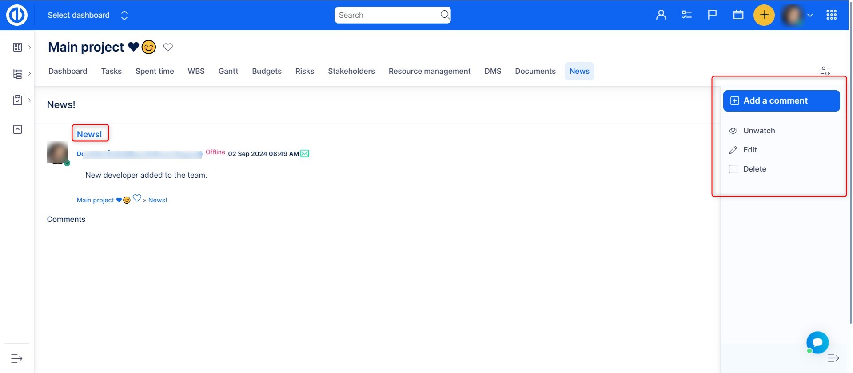Toggle the heart in the breadcrumb line
853x373 pixels.
click(137, 198)
